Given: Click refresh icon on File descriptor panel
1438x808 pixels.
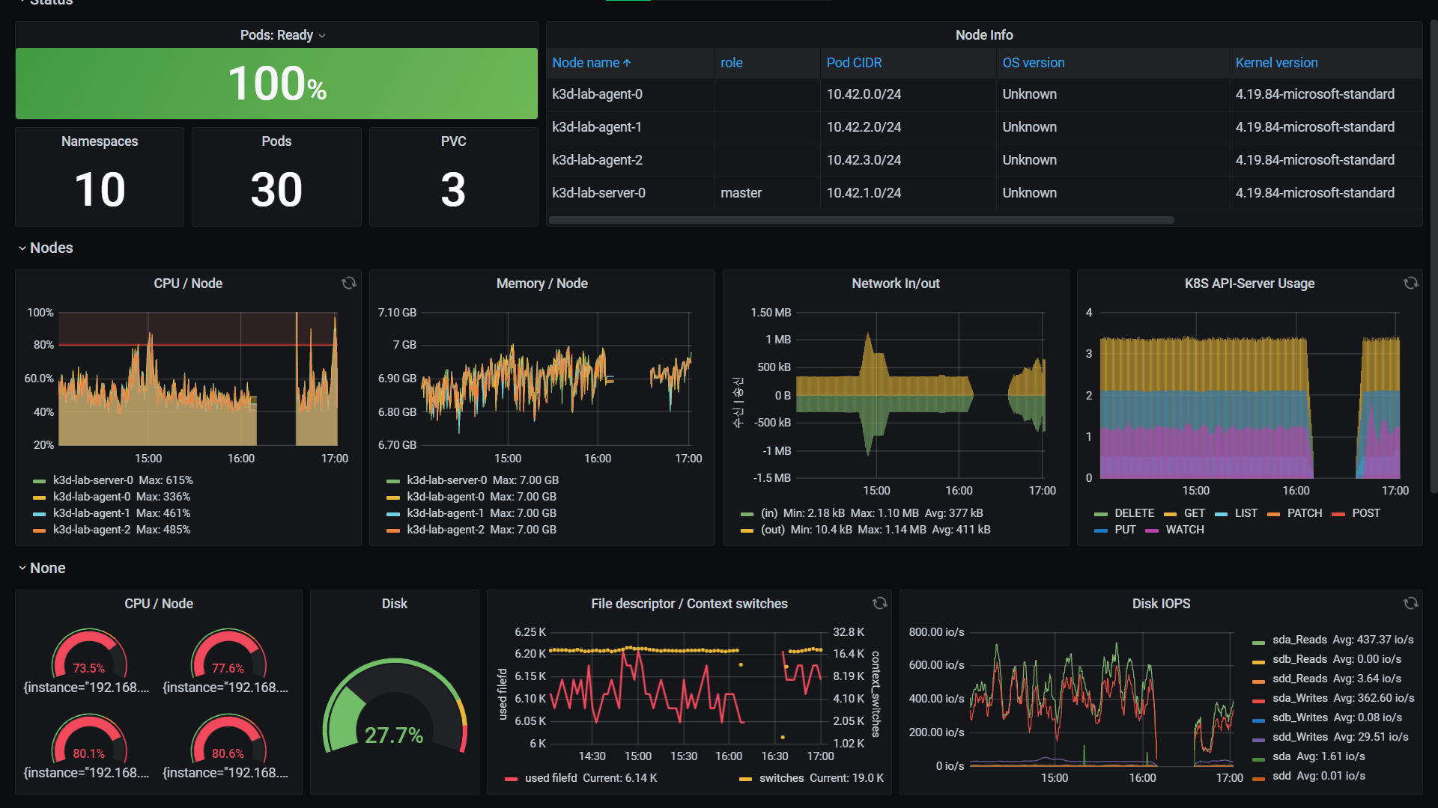Looking at the screenshot, I should 880,603.
